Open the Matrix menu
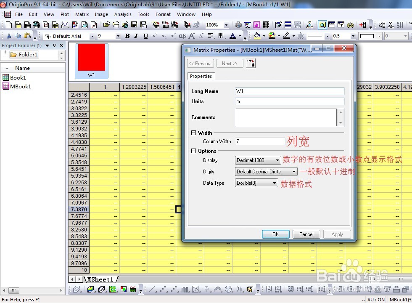The image size is (412, 303). coord(82,14)
